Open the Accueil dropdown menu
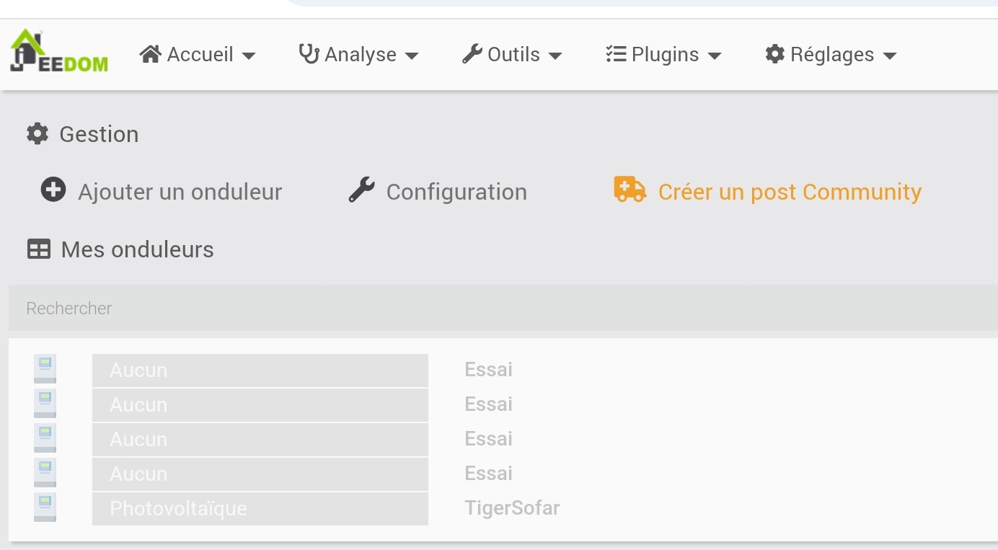998x550 pixels. 198,55
